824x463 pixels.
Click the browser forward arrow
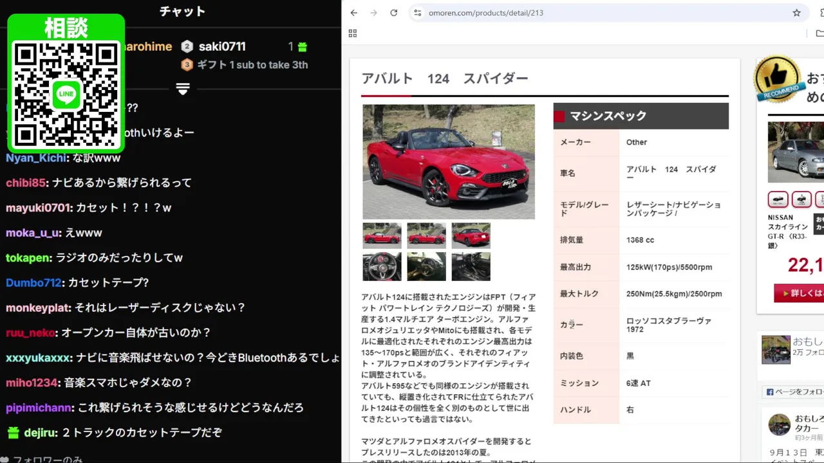click(373, 13)
